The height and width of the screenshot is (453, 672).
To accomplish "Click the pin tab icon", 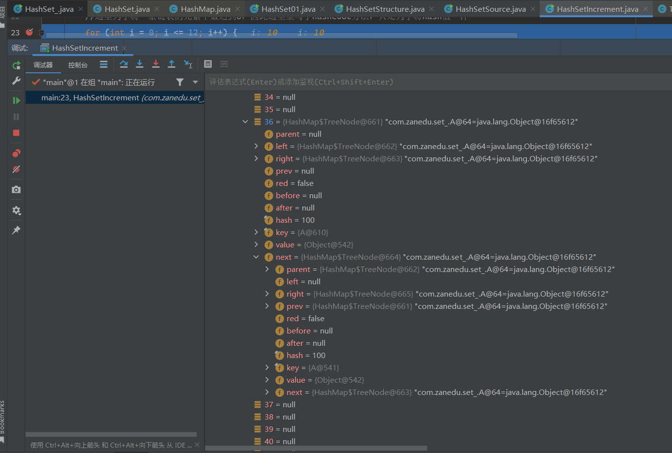I will tap(16, 230).
